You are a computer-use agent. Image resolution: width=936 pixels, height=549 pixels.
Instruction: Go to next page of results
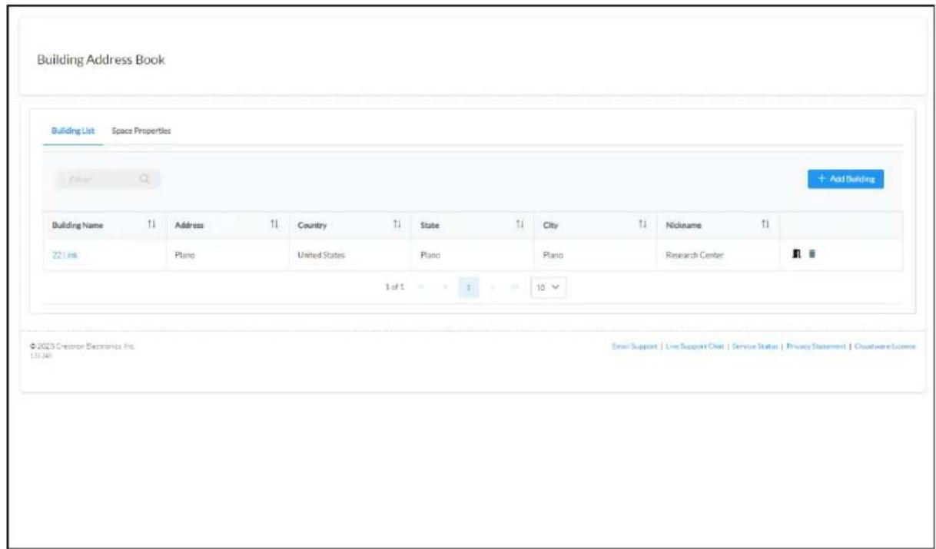tap(493, 287)
